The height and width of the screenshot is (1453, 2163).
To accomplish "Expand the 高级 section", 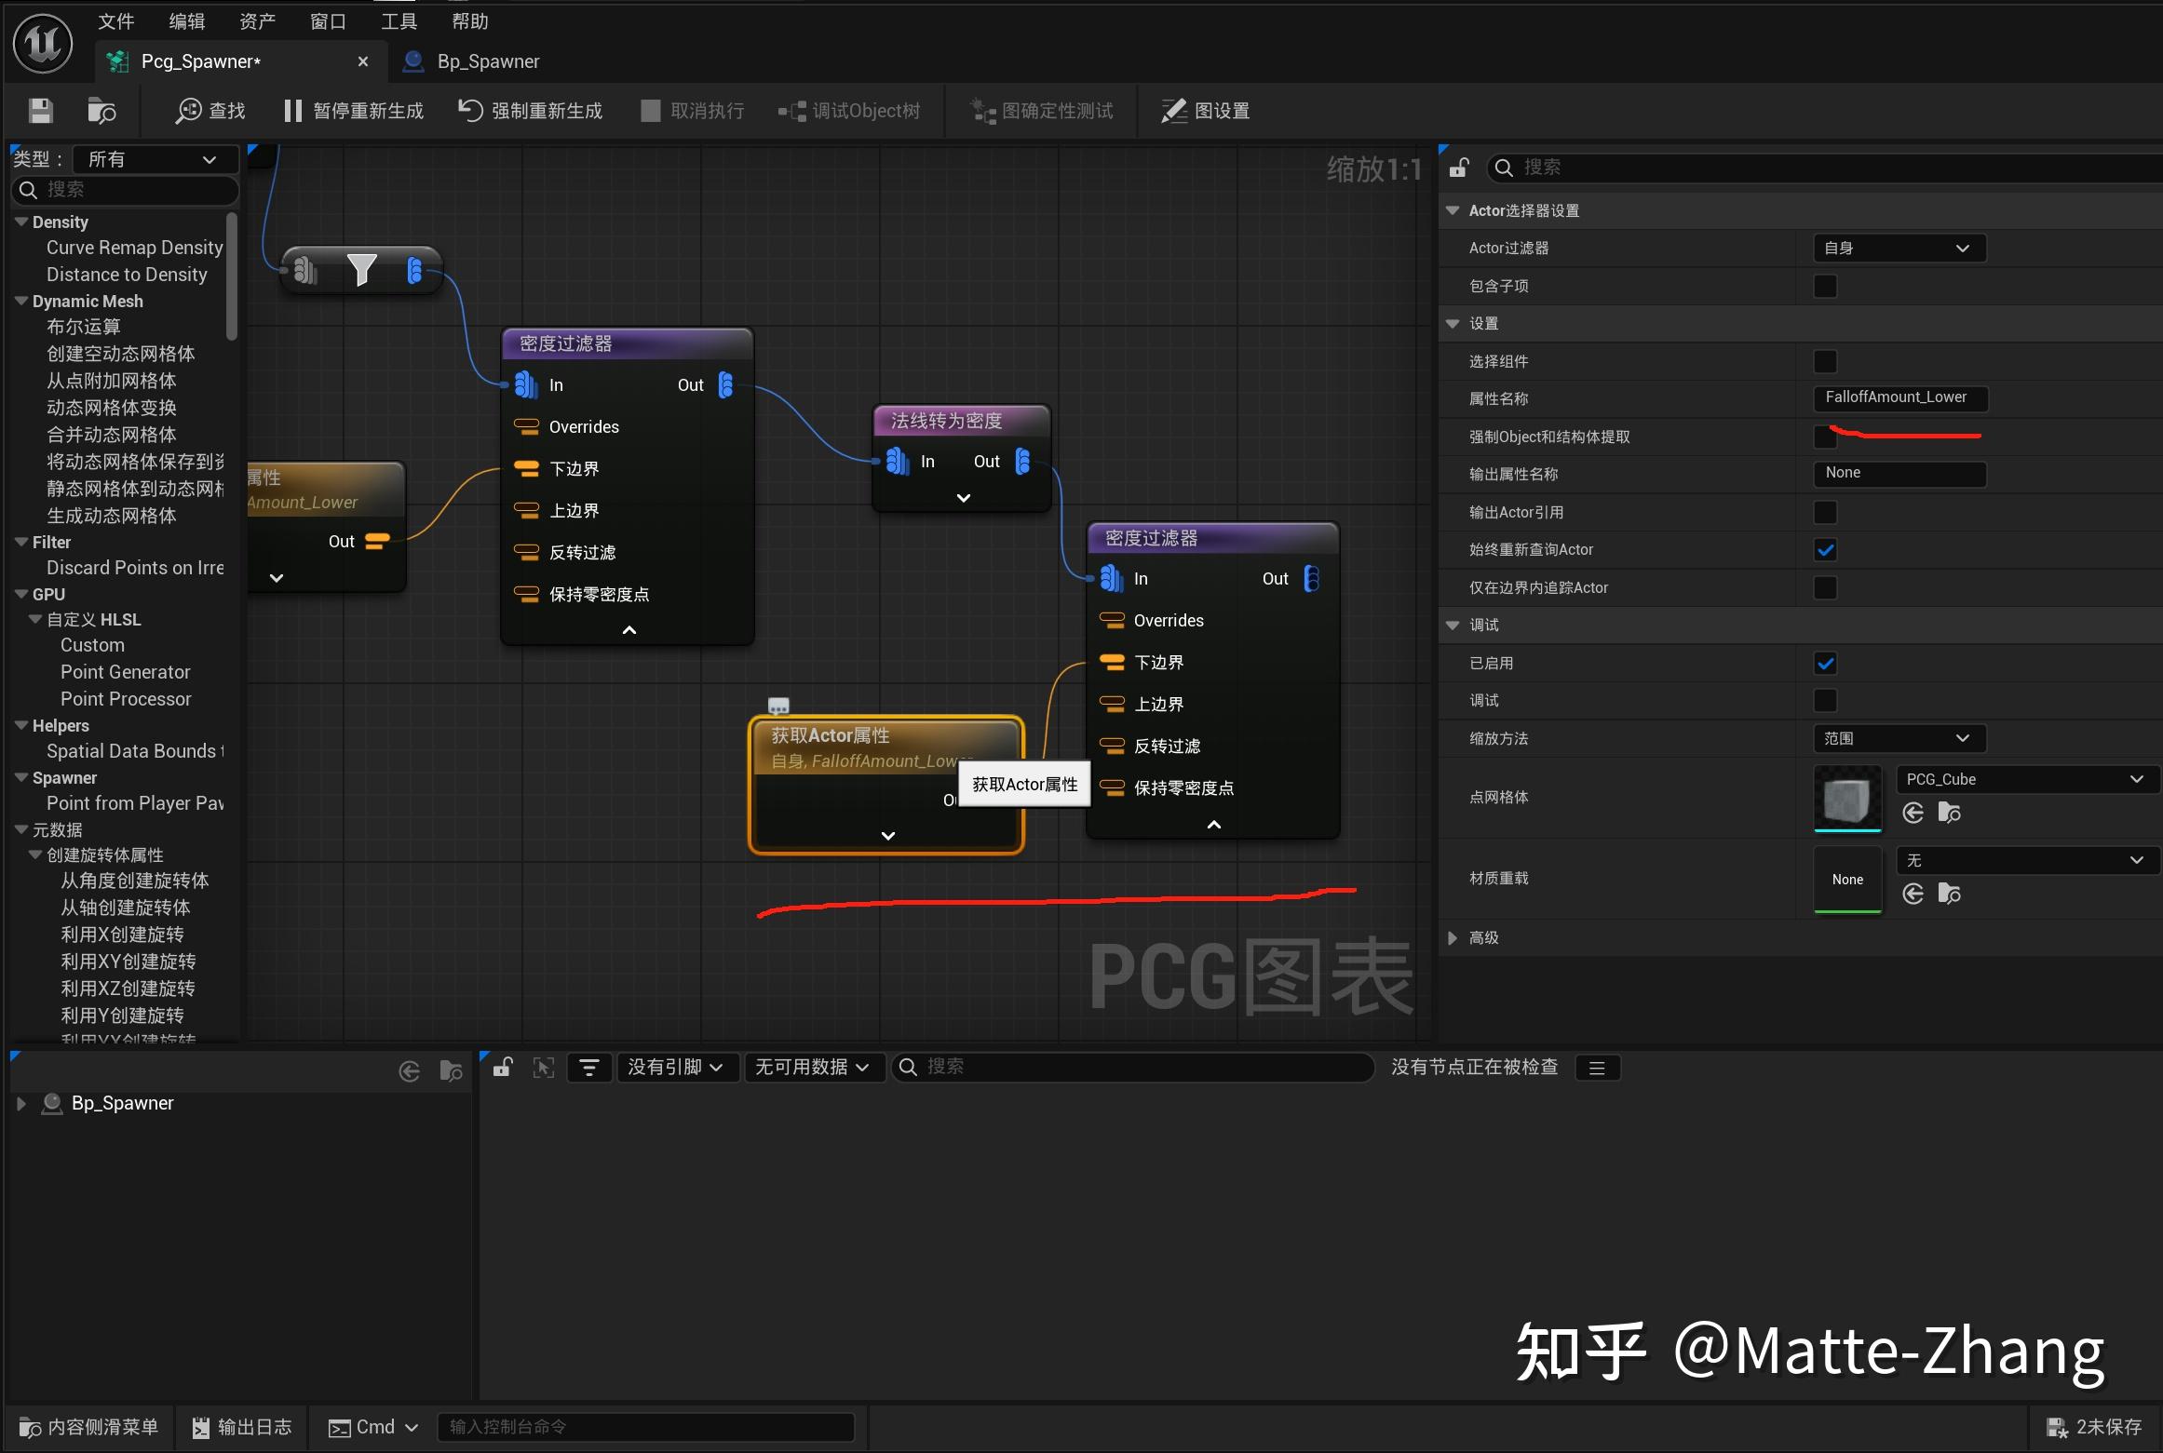I will [1453, 938].
